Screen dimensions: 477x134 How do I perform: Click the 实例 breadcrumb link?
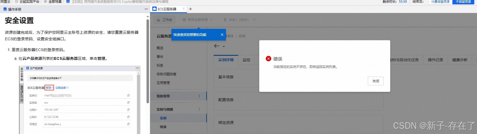(242, 36)
